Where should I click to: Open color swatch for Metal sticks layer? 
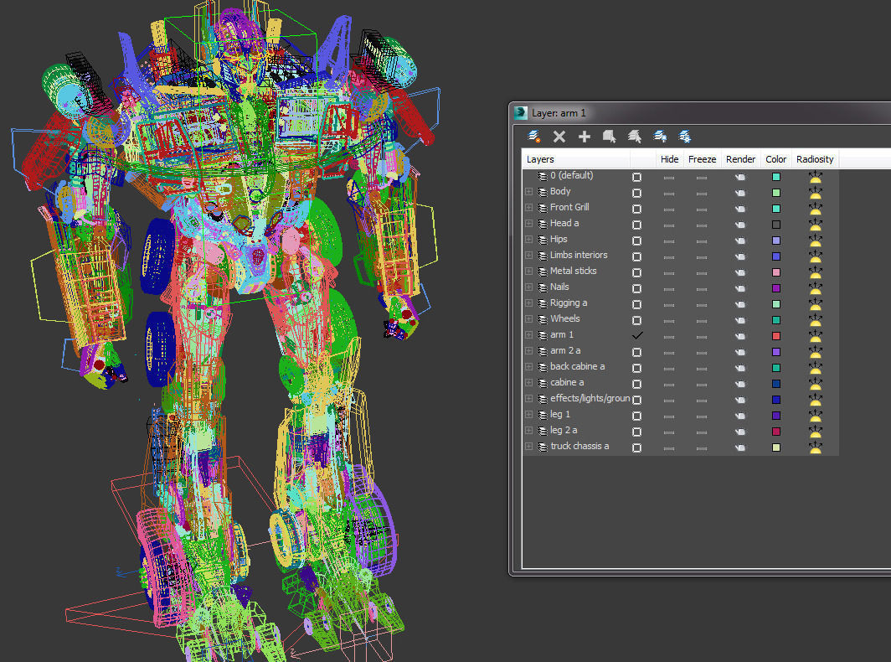click(x=776, y=272)
